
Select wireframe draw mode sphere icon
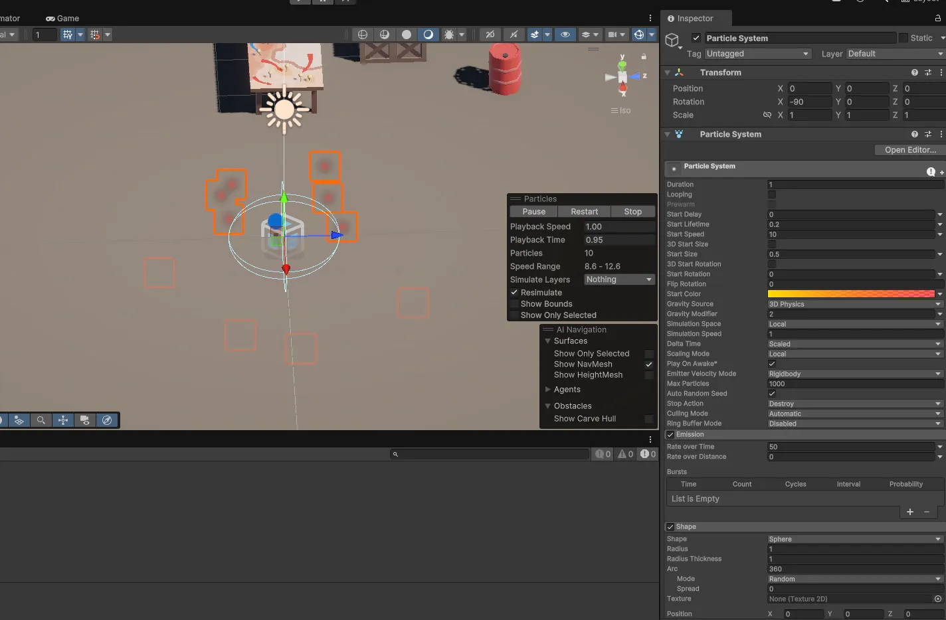click(x=363, y=35)
